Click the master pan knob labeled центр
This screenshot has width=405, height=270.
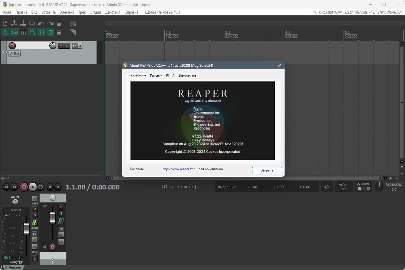click(x=15, y=202)
